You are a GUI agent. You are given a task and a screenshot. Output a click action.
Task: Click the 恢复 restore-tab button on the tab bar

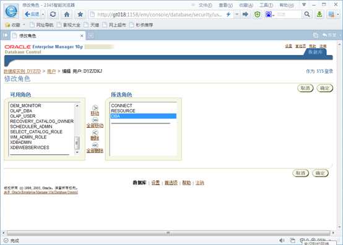329,35
